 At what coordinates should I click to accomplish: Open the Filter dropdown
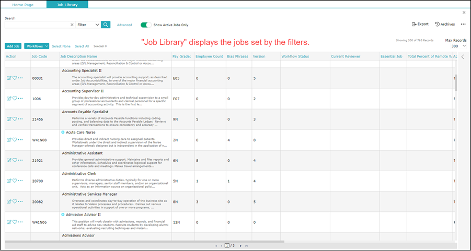point(88,25)
